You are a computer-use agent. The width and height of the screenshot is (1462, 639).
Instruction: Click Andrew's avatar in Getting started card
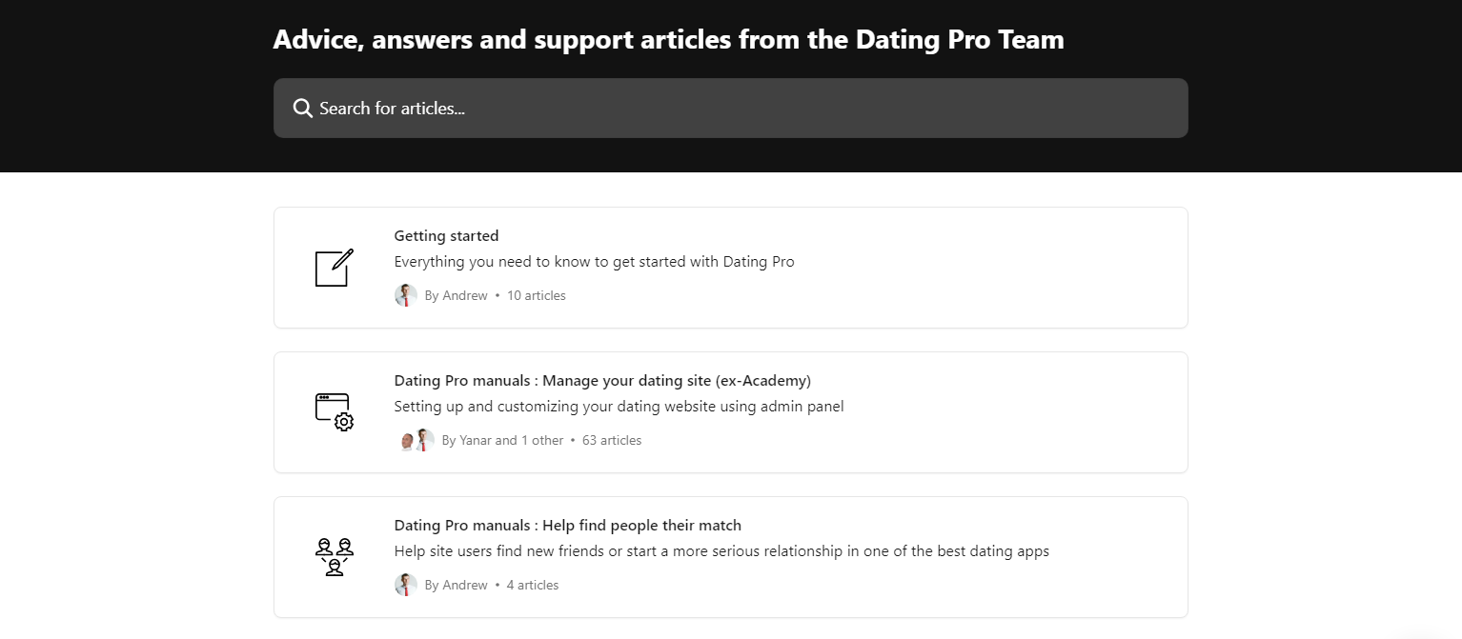(x=406, y=295)
